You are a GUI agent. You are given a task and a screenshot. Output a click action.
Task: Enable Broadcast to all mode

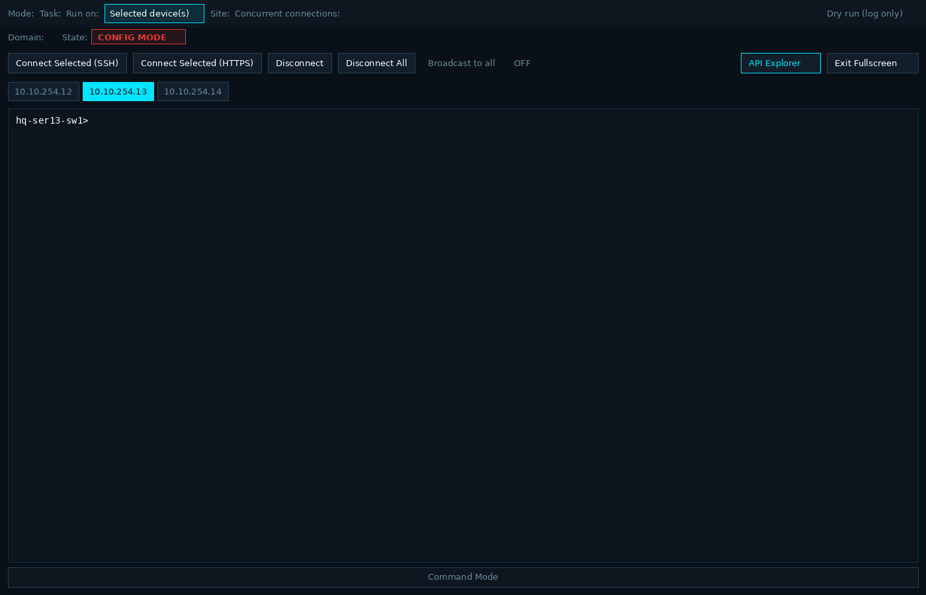(x=461, y=63)
